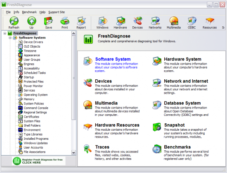The width and height of the screenshot is (227, 173).
Task: Select Windows Updates in the tree
Action: (35, 143)
